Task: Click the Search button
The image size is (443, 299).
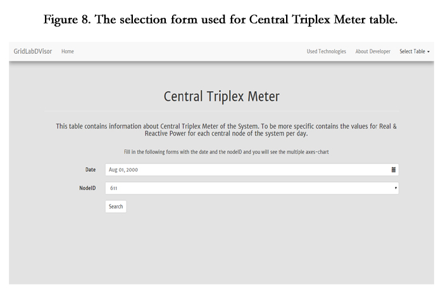Action: [x=116, y=207]
